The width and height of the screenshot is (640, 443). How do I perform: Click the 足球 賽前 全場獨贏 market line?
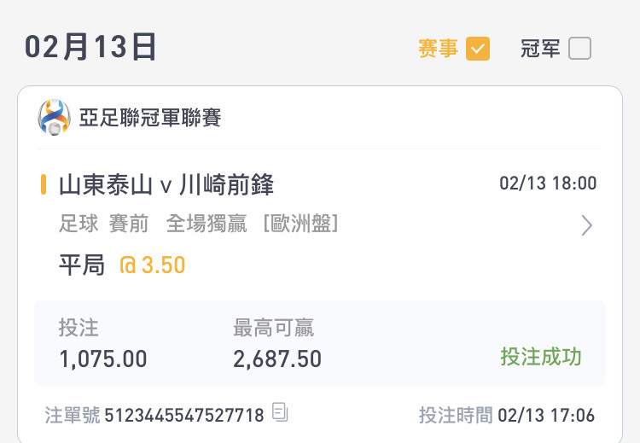[x=198, y=224]
